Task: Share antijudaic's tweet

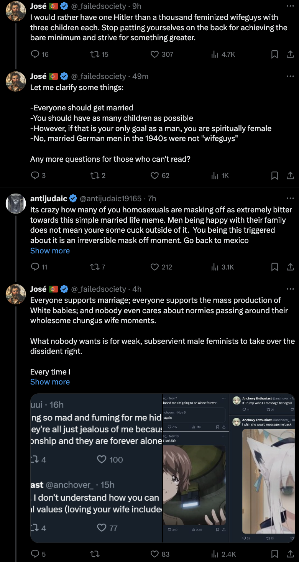Action: 290,267
